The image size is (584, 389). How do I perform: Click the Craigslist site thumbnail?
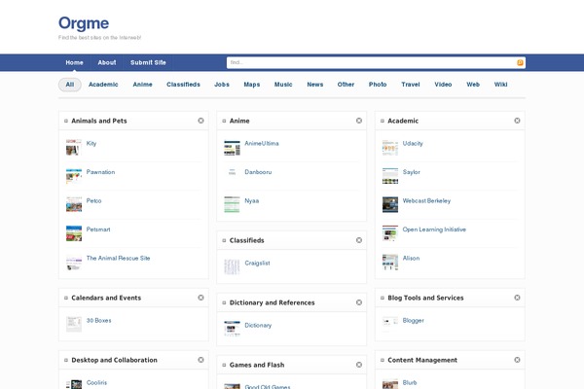pyautogui.click(x=232, y=266)
